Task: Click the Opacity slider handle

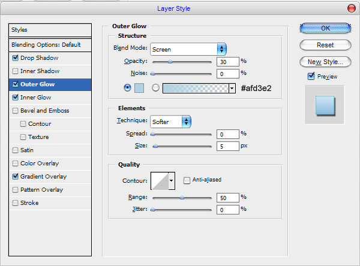Action: (x=170, y=62)
